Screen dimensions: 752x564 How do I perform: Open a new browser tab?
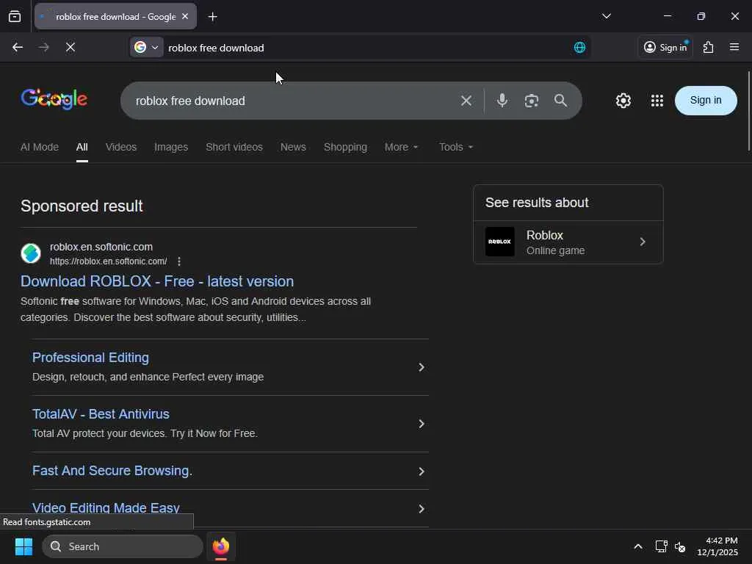[212, 17]
